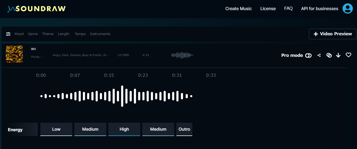This screenshot has width=357, height=149.
Task: Share track 001 via share icon
Action: [319, 55]
